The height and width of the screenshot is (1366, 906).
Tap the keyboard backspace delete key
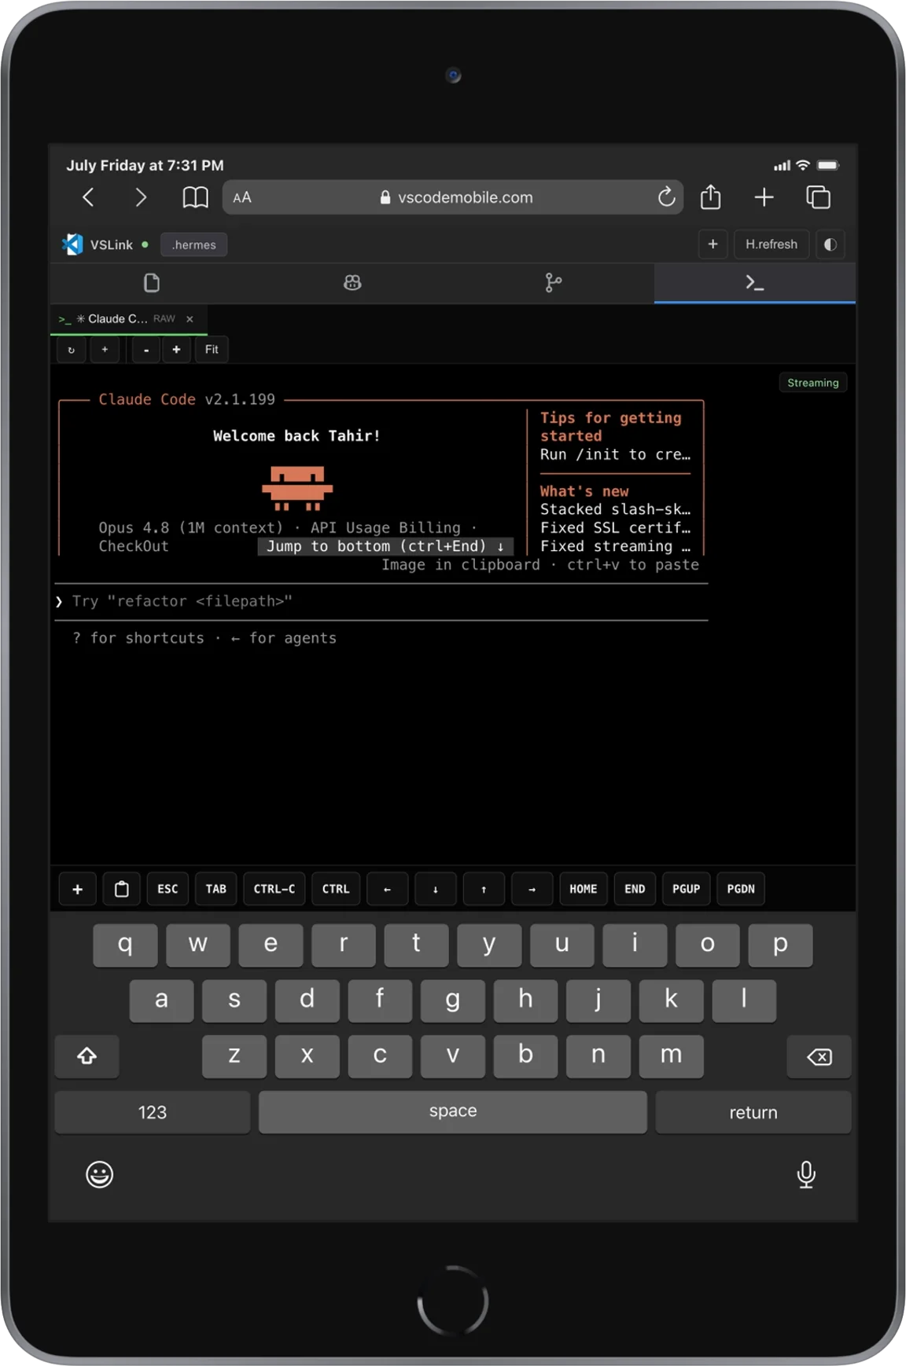pos(819,1056)
